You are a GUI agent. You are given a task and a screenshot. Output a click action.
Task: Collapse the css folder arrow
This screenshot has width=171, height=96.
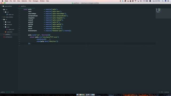pyautogui.click(x=4, y=12)
